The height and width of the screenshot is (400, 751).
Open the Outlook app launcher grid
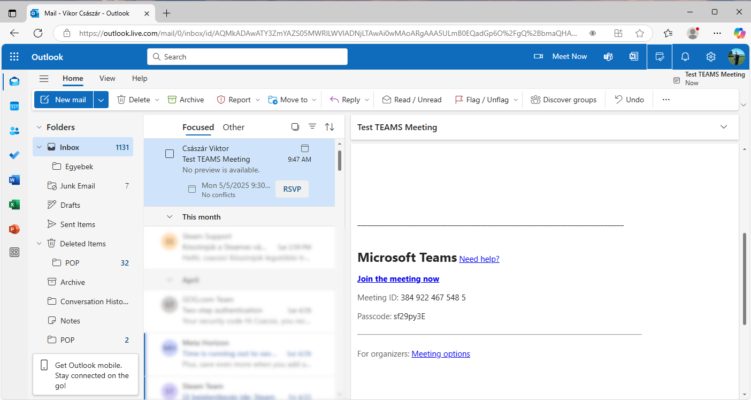14,57
